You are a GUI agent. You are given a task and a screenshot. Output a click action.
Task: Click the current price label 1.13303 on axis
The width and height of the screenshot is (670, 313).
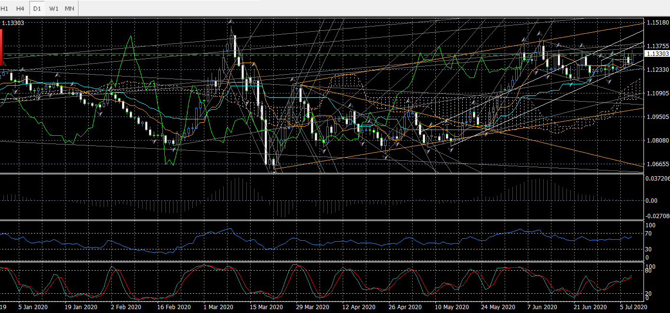pyautogui.click(x=657, y=54)
